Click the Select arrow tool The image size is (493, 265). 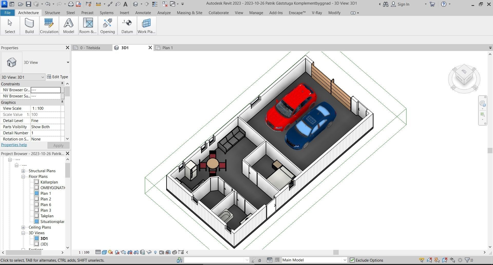point(10,26)
